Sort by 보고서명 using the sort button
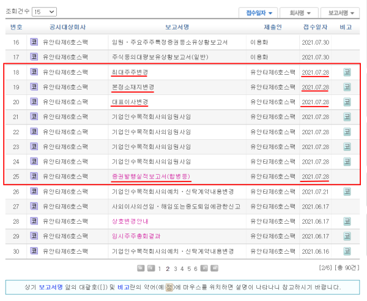Image resolution: width=367 pixels, height=301 pixels. click(341, 12)
